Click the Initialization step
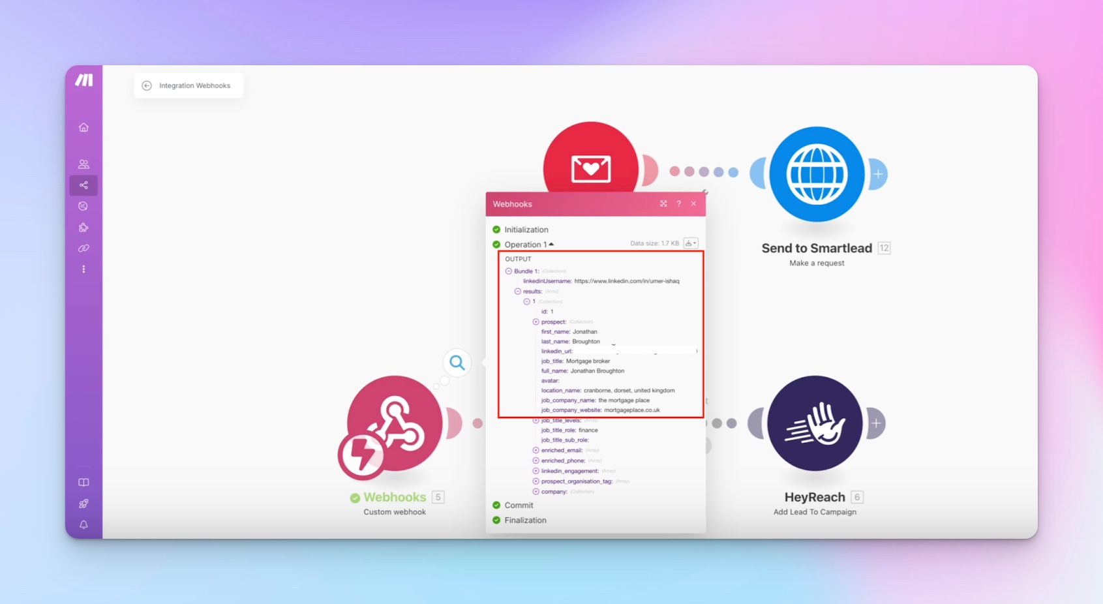This screenshot has width=1103, height=604. (526, 230)
